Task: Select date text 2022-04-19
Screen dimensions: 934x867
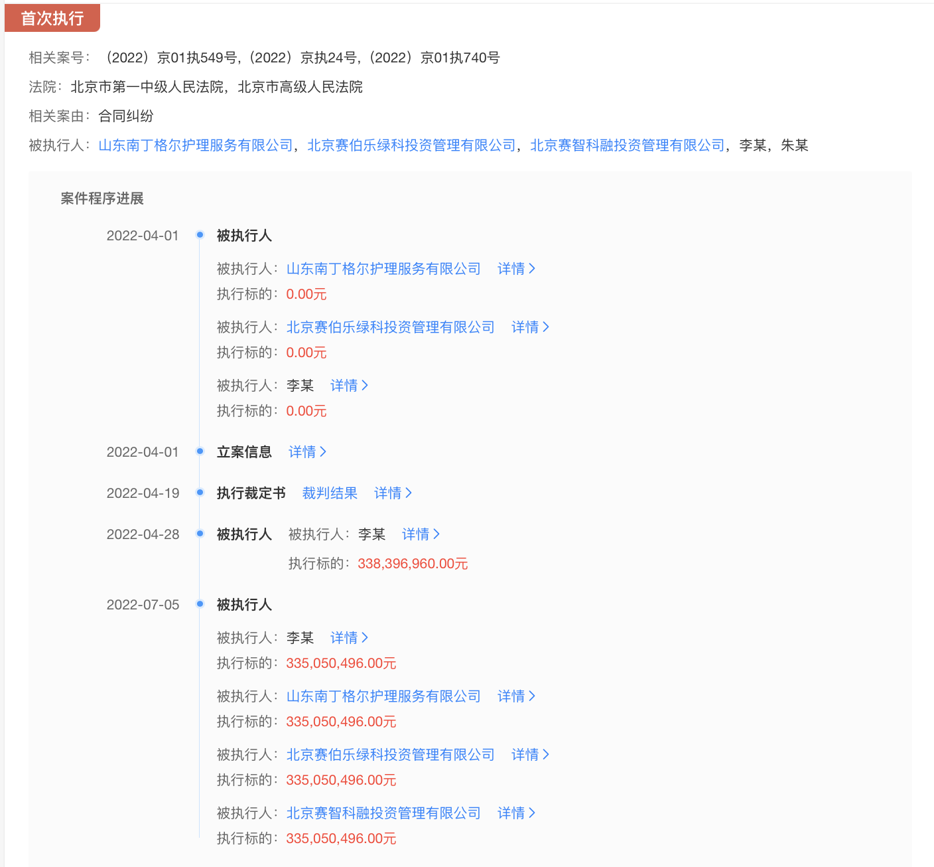Action: tap(143, 493)
